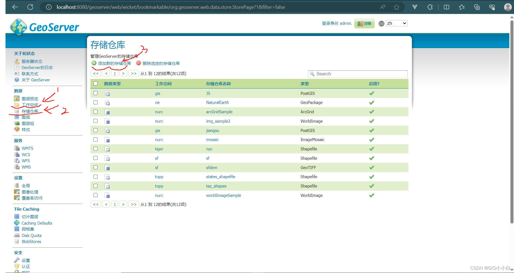This screenshot has width=514, height=273.
Task: Open the states_shapefile store link
Action: [221, 177]
